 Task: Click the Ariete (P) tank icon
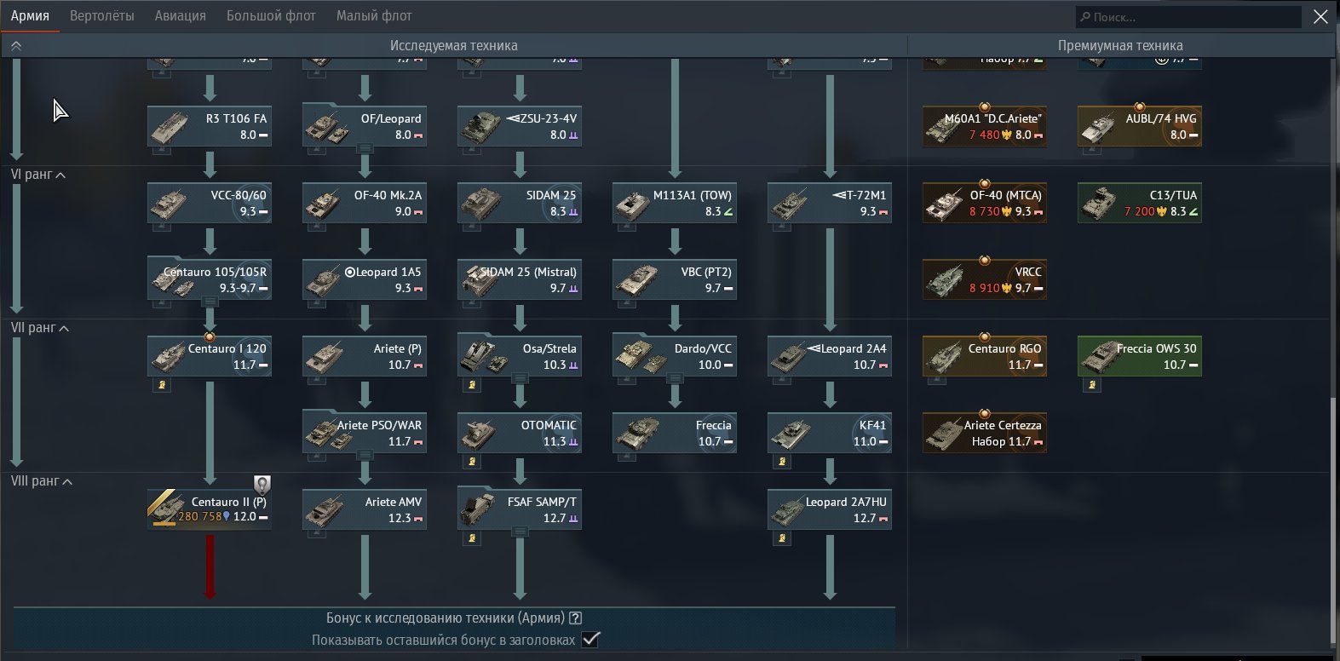(325, 357)
